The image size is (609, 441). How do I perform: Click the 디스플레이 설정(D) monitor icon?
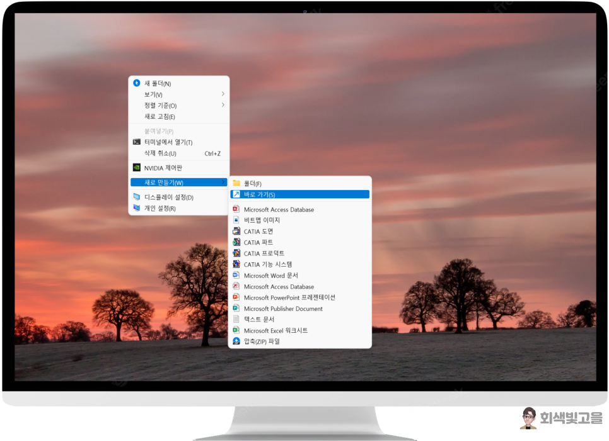pos(136,196)
